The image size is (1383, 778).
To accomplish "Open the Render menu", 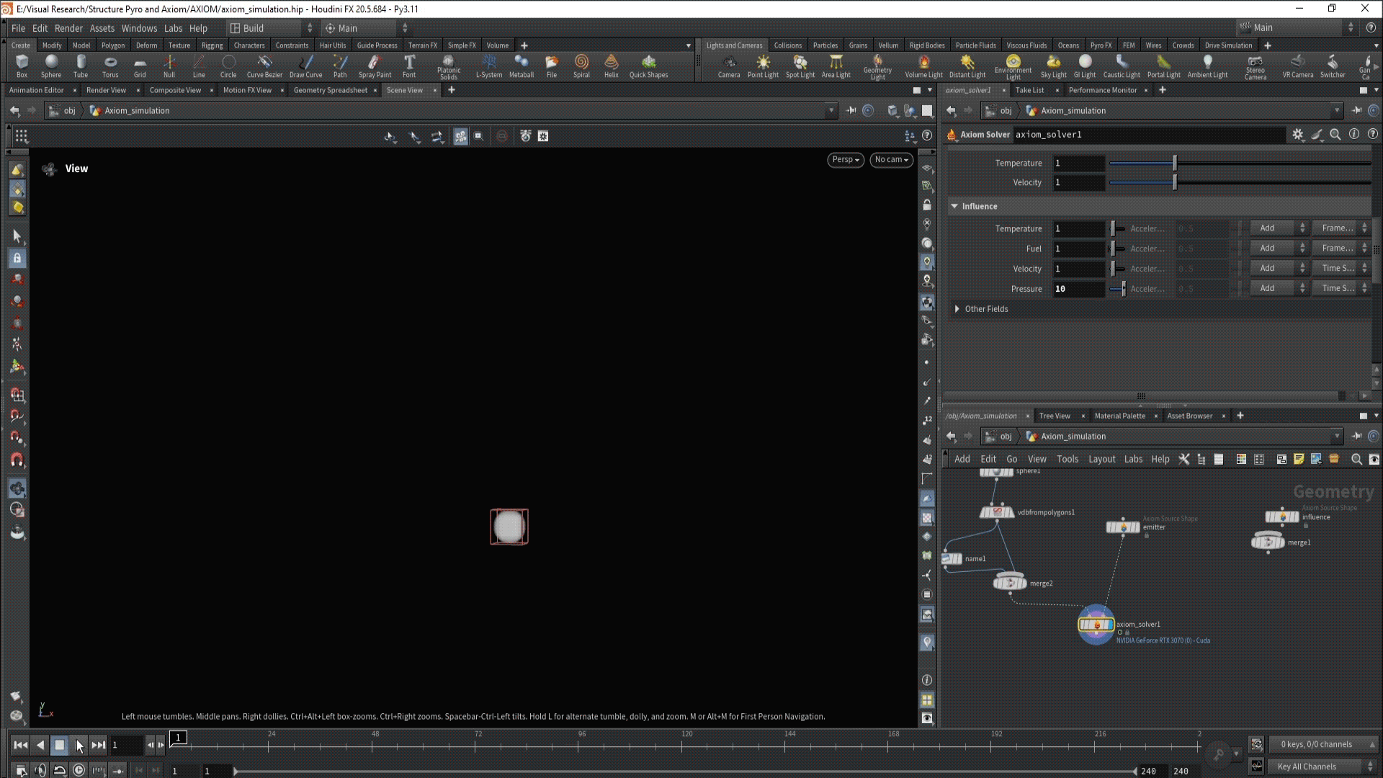I will (x=68, y=28).
